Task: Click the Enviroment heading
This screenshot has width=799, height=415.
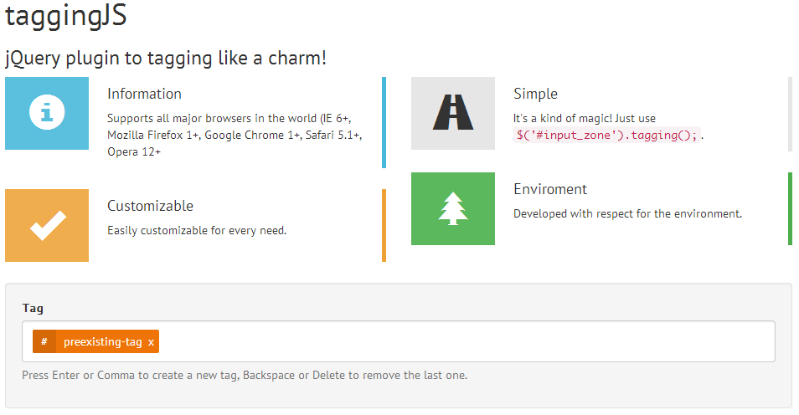Action: tap(550, 189)
